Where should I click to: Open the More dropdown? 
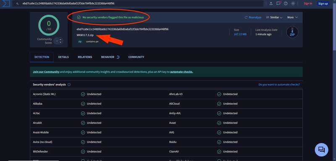coord(292,18)
